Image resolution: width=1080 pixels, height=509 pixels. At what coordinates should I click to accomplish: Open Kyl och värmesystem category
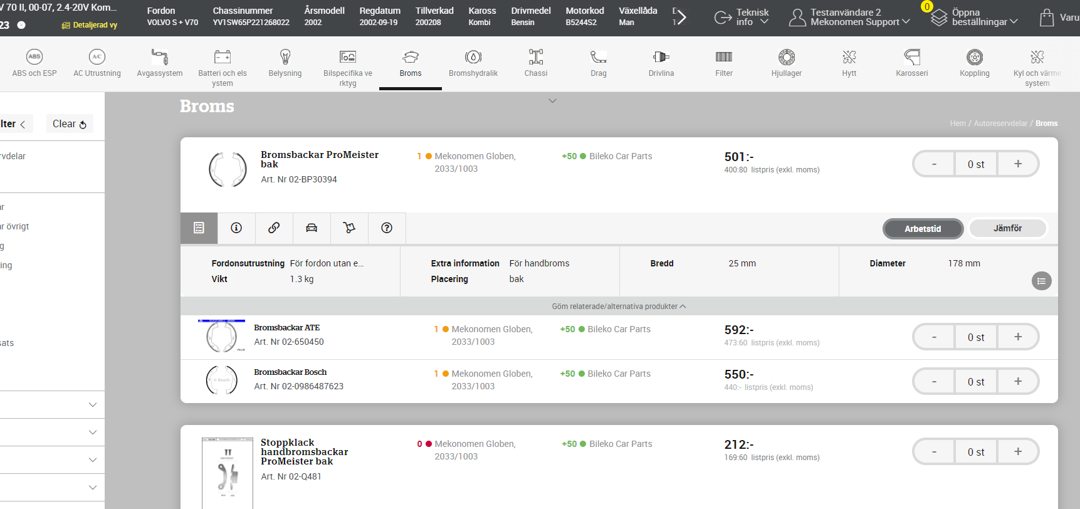click(x=1037, y=68)
